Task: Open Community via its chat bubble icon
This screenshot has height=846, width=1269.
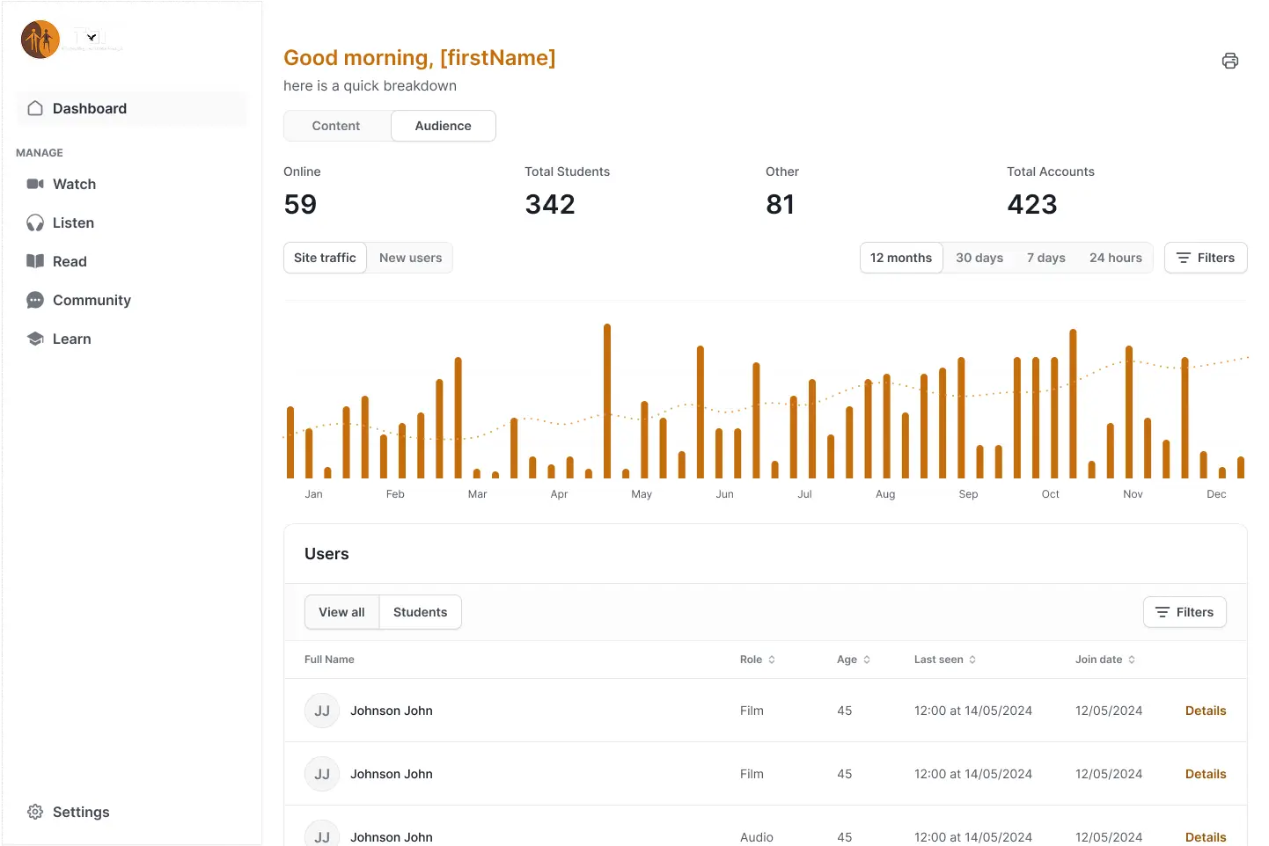Action: click(x=35, y=300)
